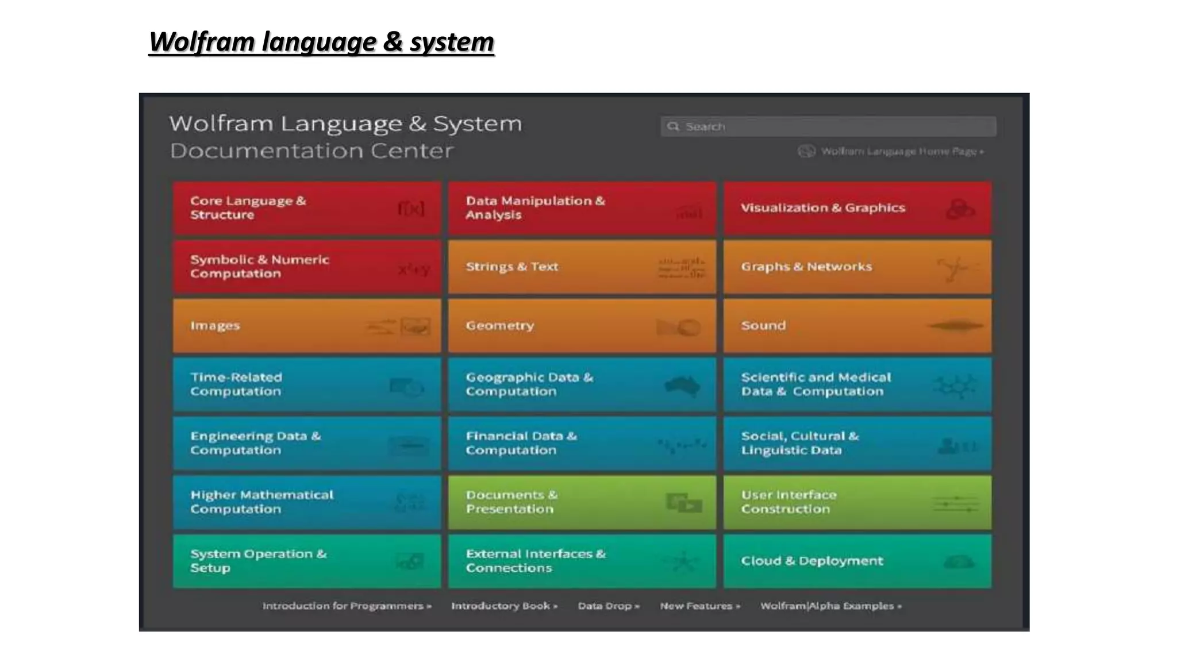Click the molecule icon on Scientific and Medical Data

click(955, 386)
